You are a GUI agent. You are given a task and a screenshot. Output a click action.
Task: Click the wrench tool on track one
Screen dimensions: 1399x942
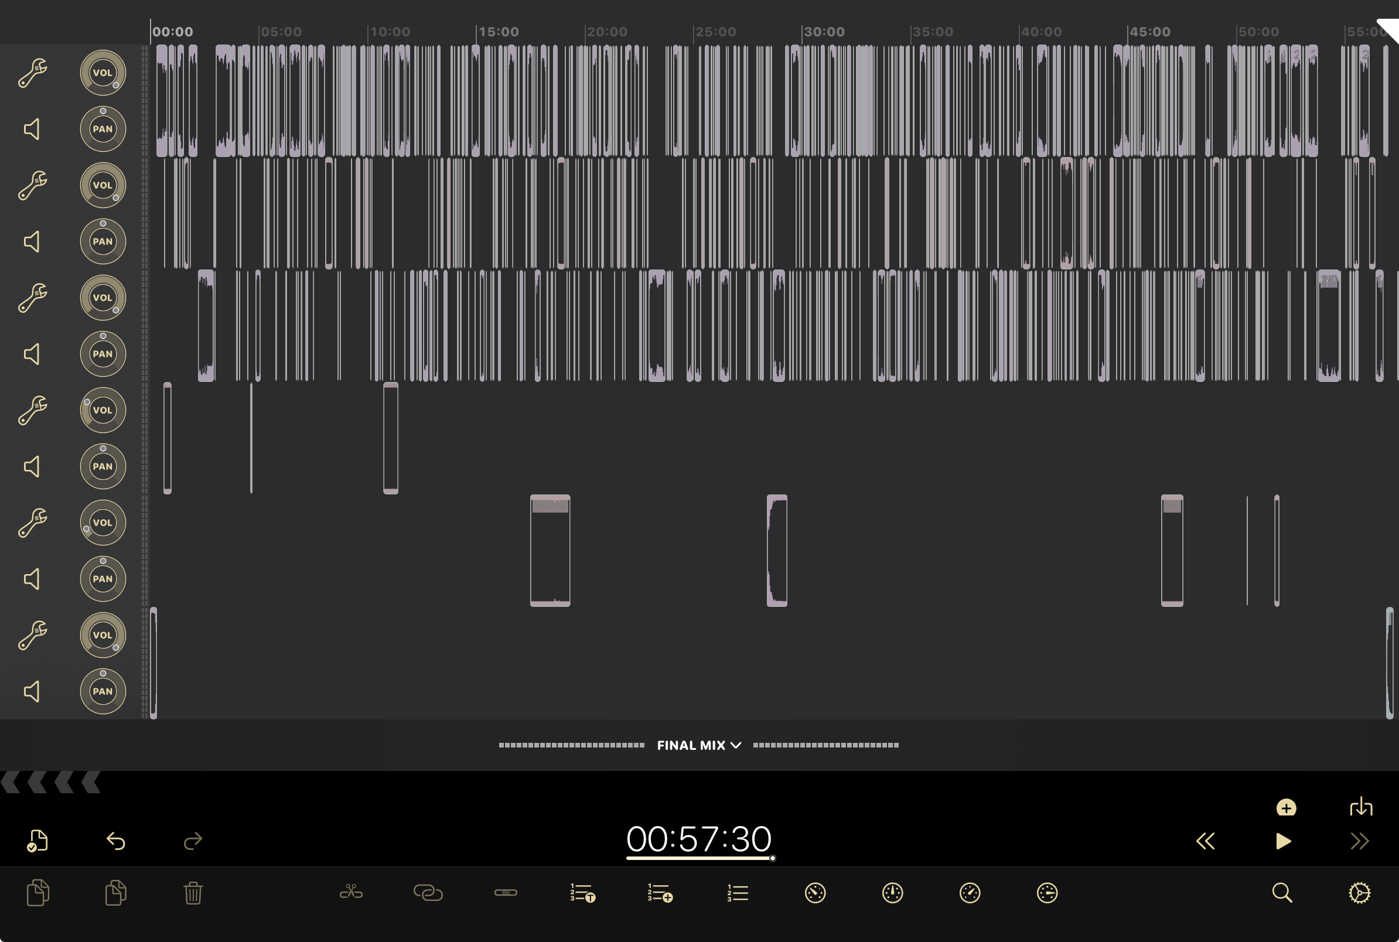pos(33,70)
